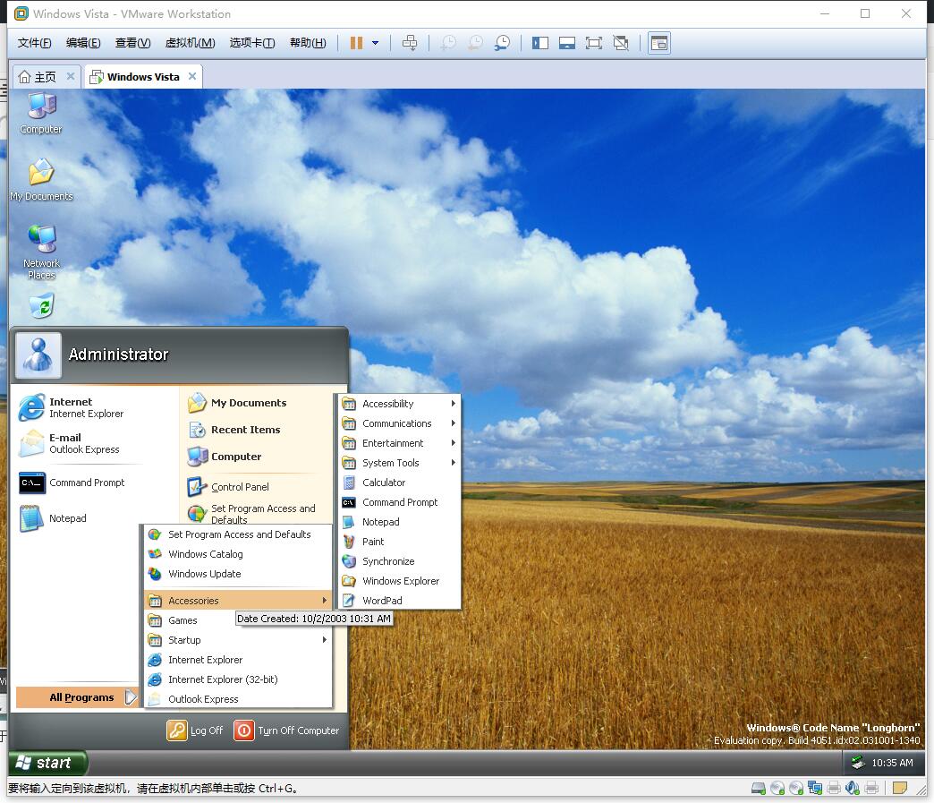
Task: Open Windows Catalog entry
Action: pyautogui.click(x=238, y=554)
